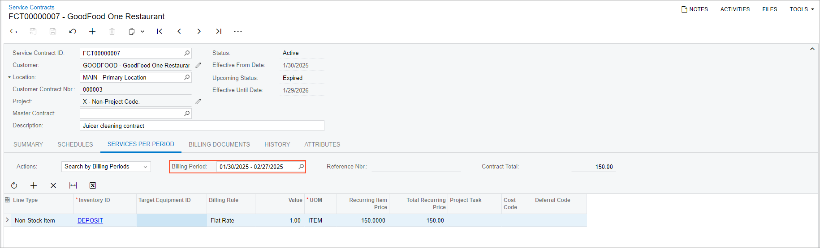This screenshot has width=820, height=248.
Task: Open the Tools dropdown menu
Action: [802, 9]
